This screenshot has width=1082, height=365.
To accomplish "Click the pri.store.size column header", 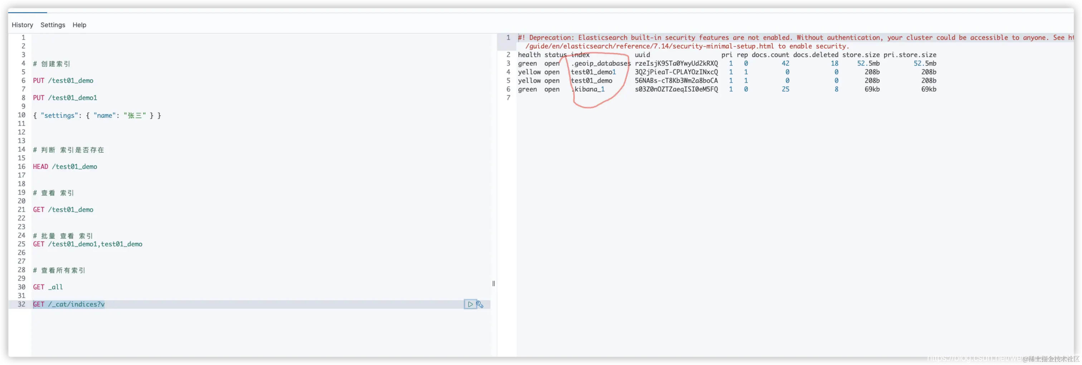I will click(910, 55).
